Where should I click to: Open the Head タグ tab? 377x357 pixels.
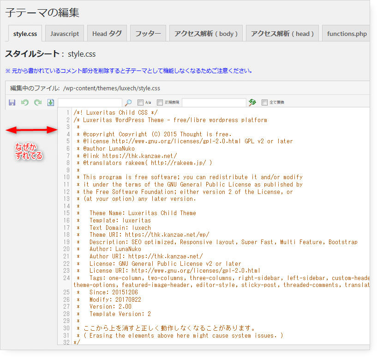[x=107, y=34]
